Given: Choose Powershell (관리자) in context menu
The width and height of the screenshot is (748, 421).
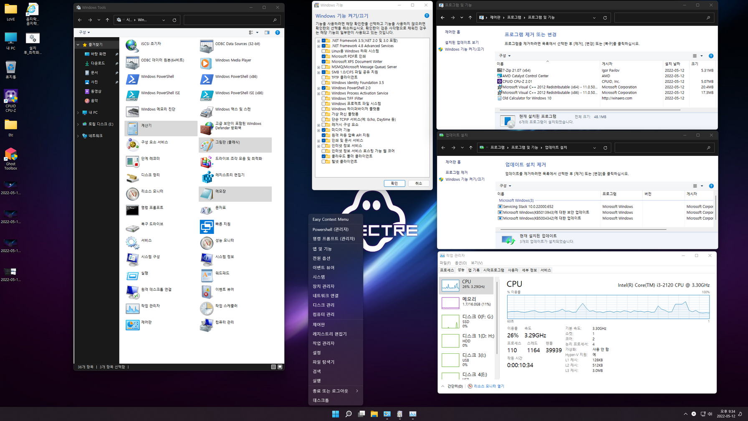Looking at the screenshot, I should tap(330, 229).
